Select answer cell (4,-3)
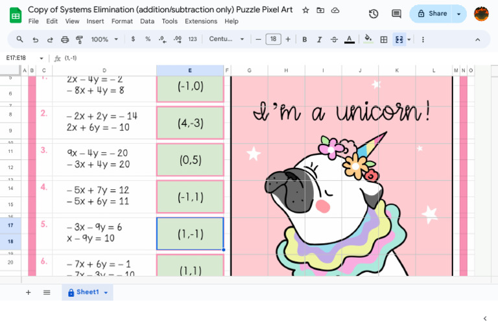 190,123
